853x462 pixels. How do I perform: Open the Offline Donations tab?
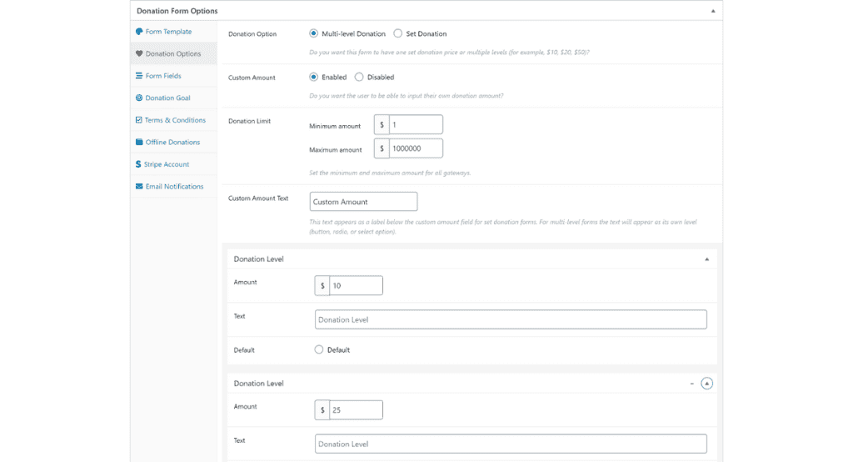click(x=173, y=143)
